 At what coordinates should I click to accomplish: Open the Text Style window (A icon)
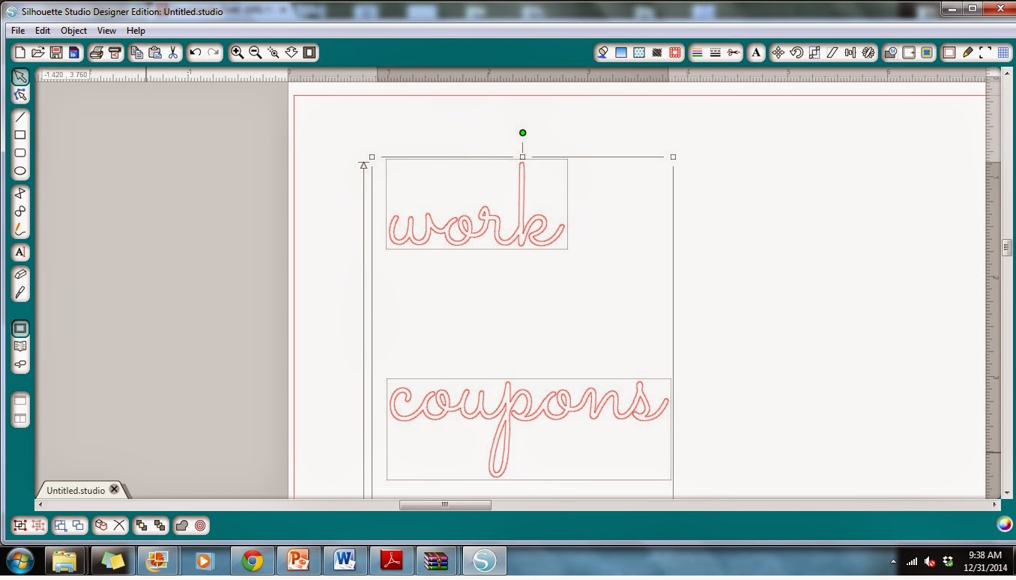pos(756,52)
